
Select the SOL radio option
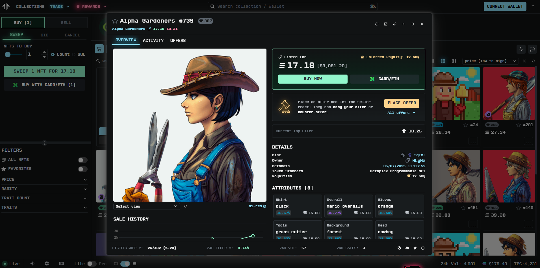coord(74,55)
